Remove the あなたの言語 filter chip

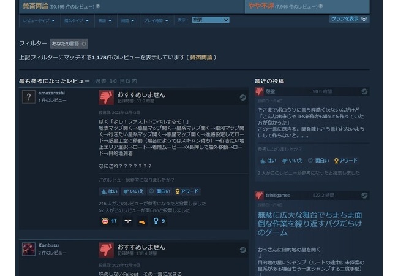tap(84, 44)
